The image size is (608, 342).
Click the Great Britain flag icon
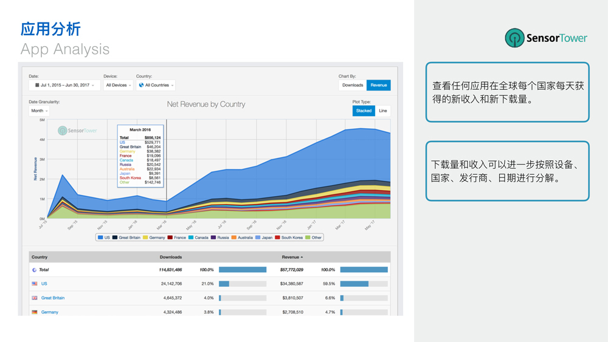[35, 298]
